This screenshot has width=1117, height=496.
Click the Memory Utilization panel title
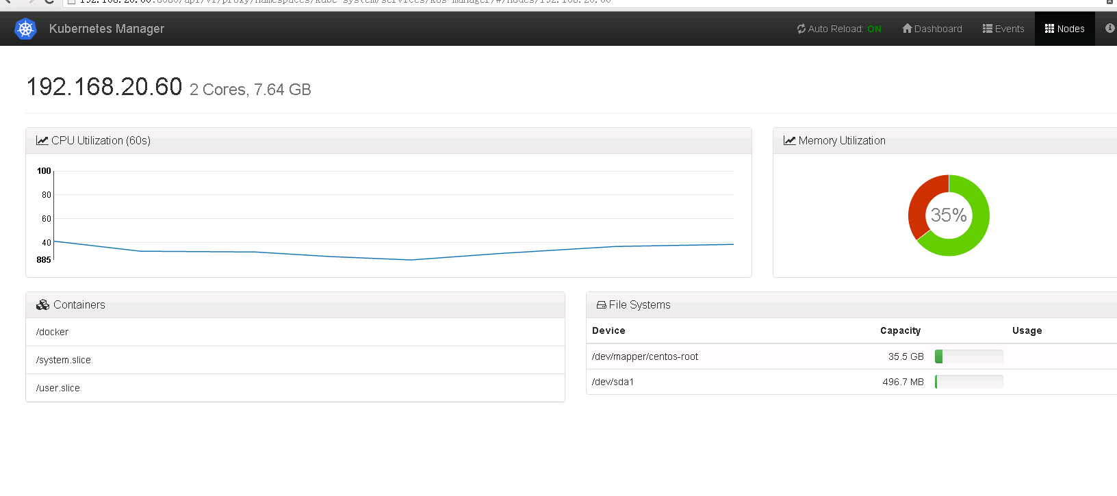pos(842,140)
